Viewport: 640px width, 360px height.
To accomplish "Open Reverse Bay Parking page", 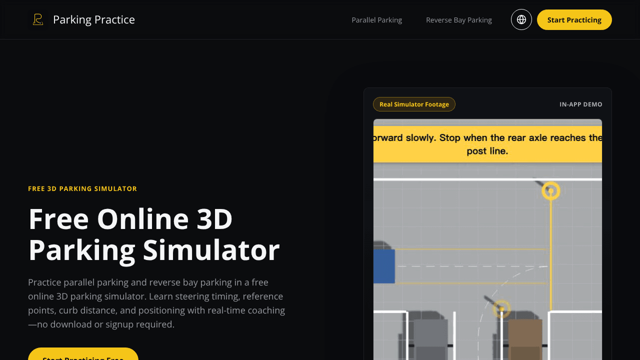I will 459,20.
